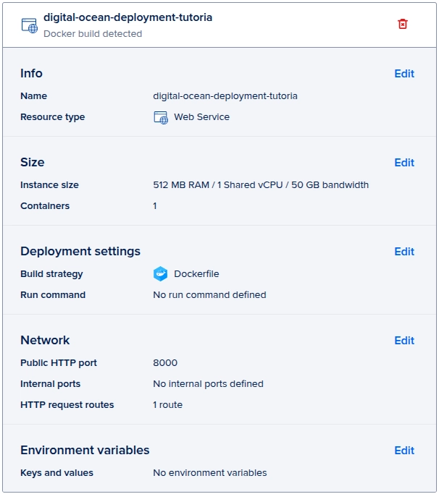This screenshot has height=494, width=439.
Task: Click the blue Dockerfile hexagon icon
Action: coord(160,274)
